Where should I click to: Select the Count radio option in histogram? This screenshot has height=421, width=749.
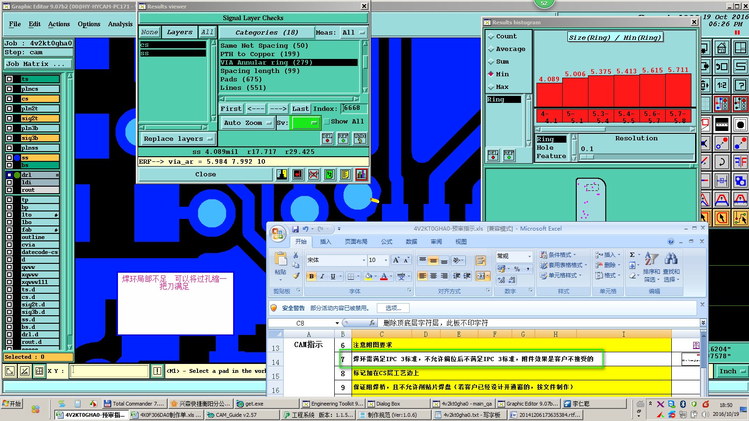[491, 36]
